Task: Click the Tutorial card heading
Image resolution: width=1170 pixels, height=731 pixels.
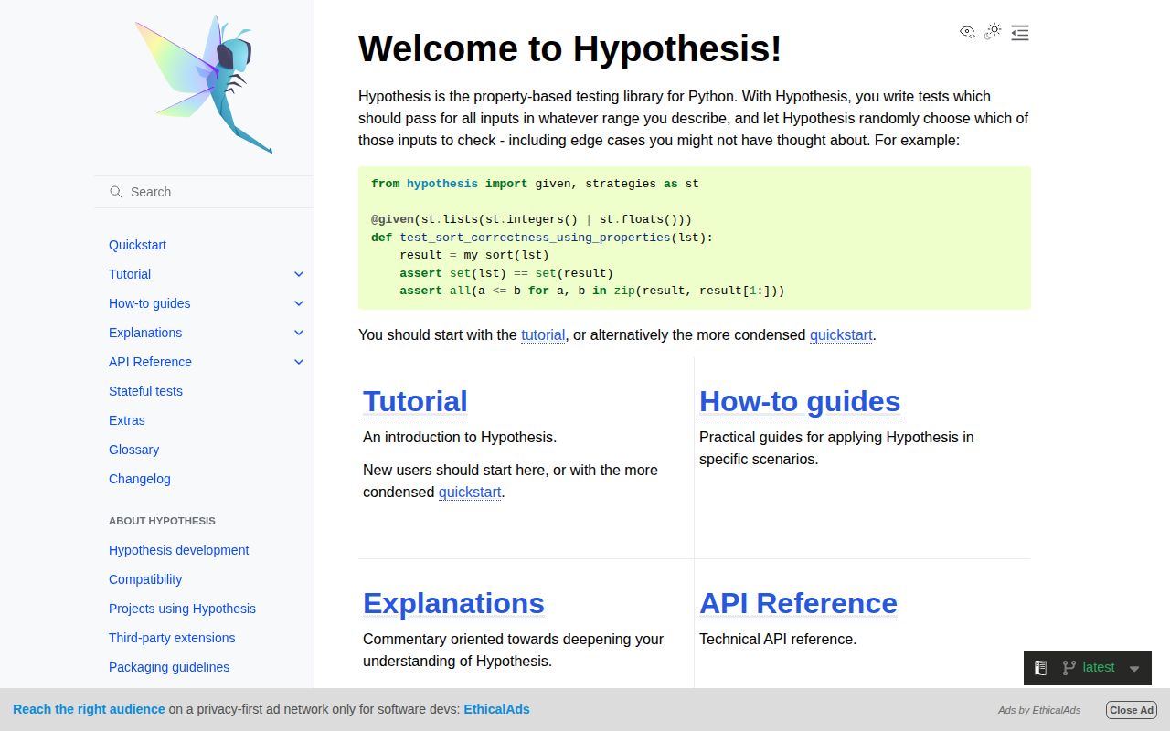Action: (415, 401)
